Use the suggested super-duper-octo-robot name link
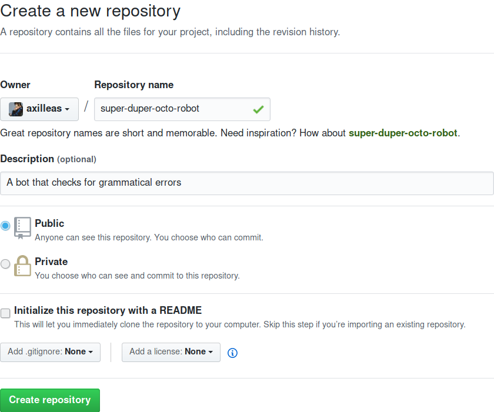 (403, 133)
